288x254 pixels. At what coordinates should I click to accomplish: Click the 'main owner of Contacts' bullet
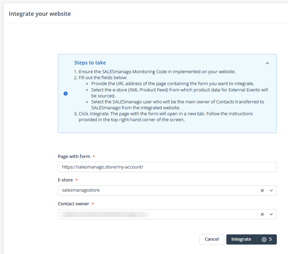178,105
